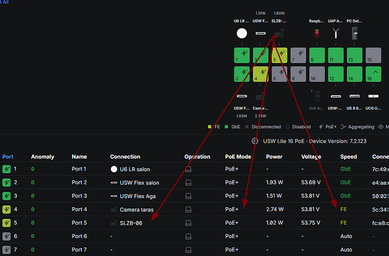
Task: Sort the table by the Port column header
Action: click(x=8, y=156)
